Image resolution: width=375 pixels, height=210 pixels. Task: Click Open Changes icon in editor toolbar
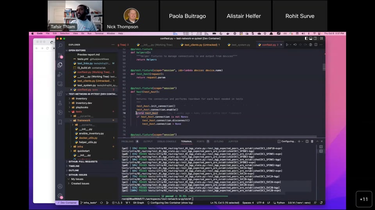295,45
